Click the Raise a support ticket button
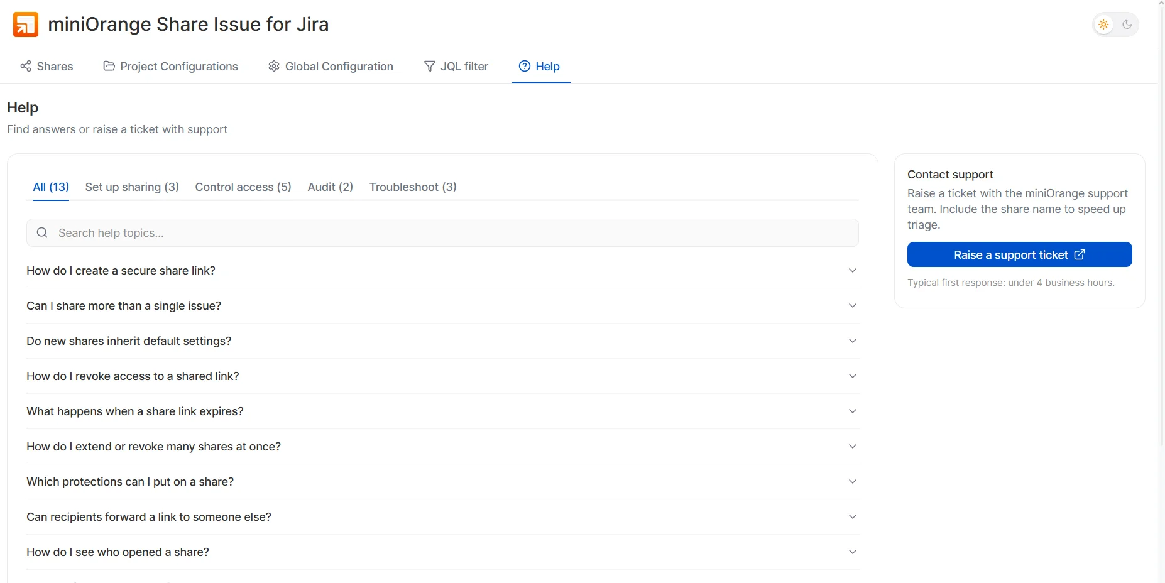The height and width of the screenshot is (583, 1165). (1019, 254)
